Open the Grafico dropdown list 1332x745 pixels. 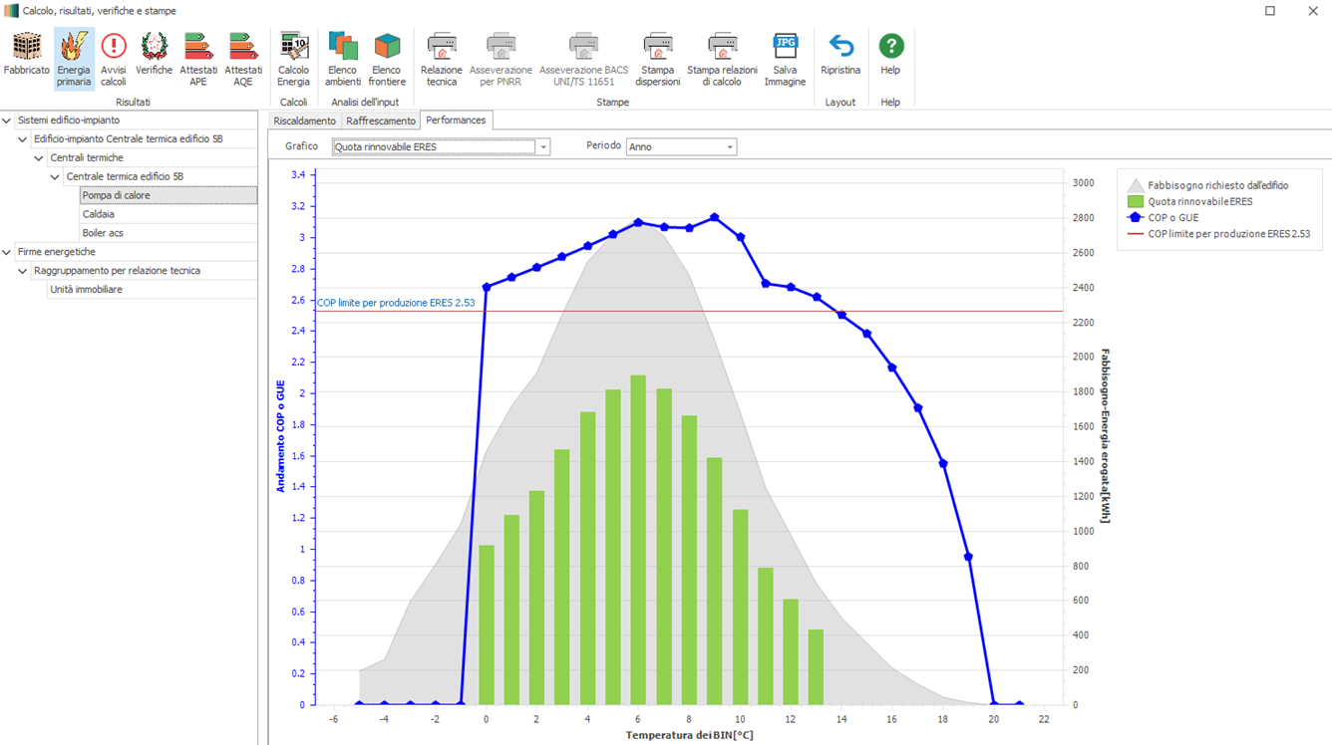(x=543, y=147)
